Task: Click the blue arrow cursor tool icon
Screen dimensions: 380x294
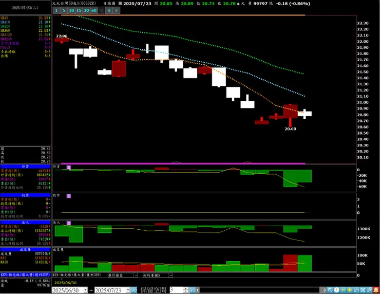Action: coord(330,290)
